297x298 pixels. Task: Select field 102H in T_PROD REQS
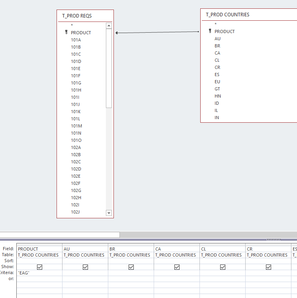[x=76, y=198]
